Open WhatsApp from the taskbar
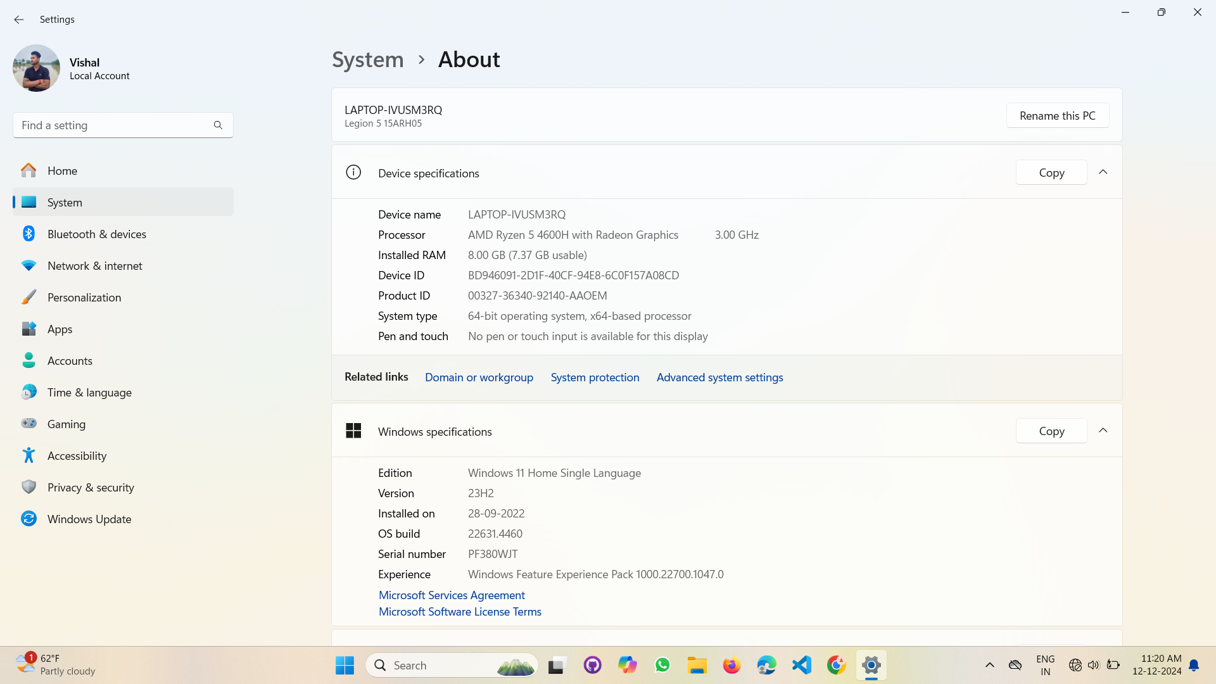 (662, 665)
